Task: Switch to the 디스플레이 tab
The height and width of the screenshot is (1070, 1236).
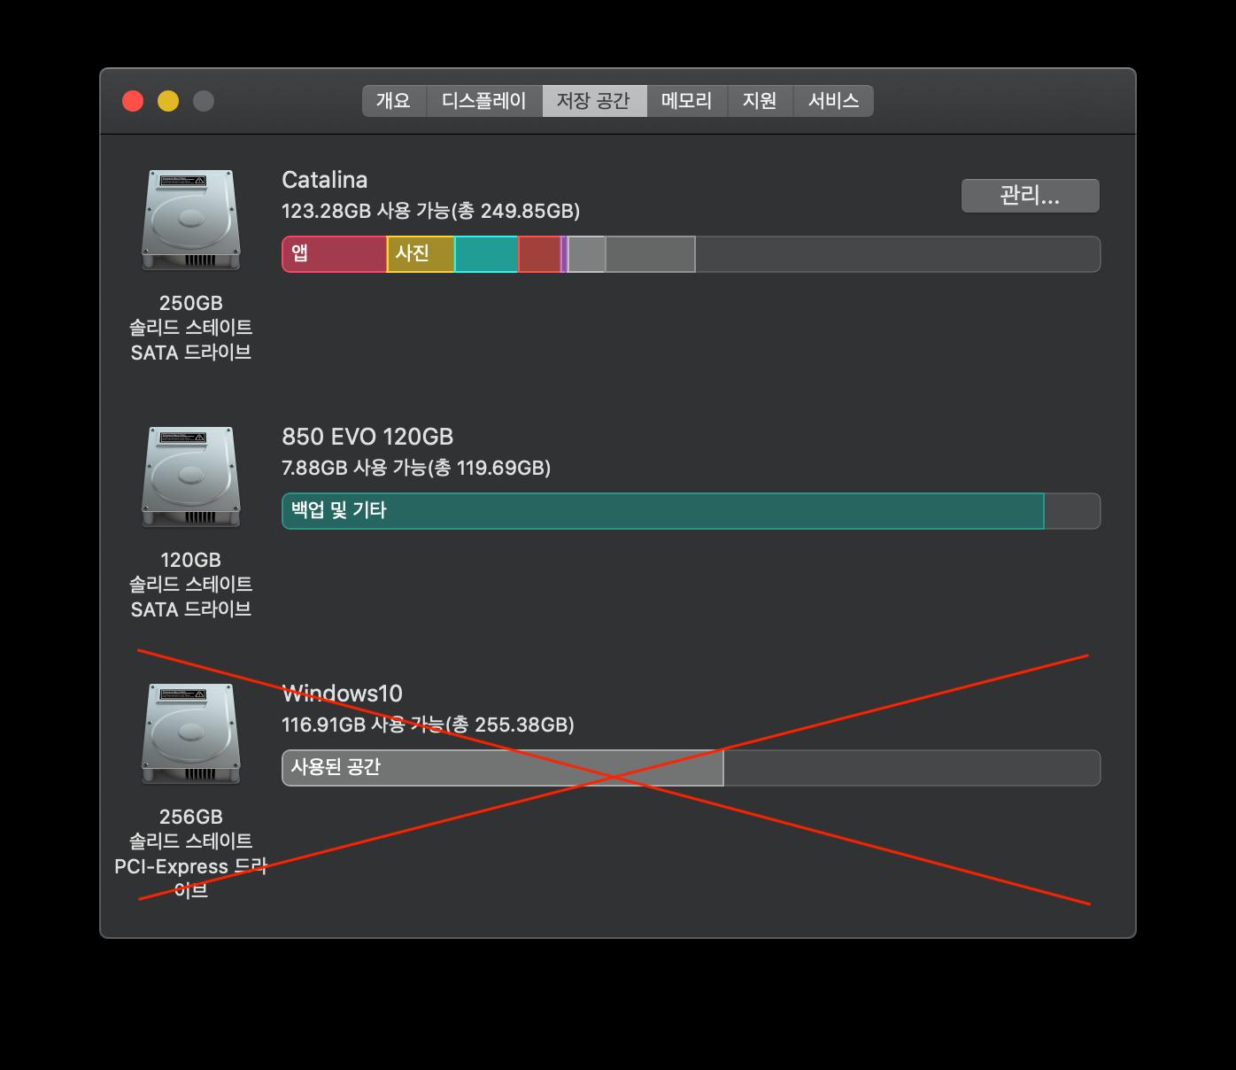Action: point(484,101)
